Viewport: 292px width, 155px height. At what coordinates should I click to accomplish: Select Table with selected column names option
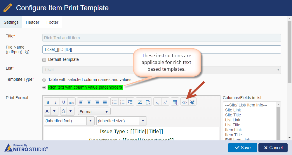(44, 80)
